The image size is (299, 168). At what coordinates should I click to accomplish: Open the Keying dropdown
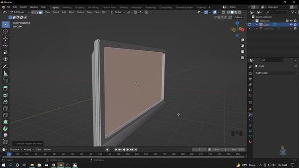click(x=28, y=149)
